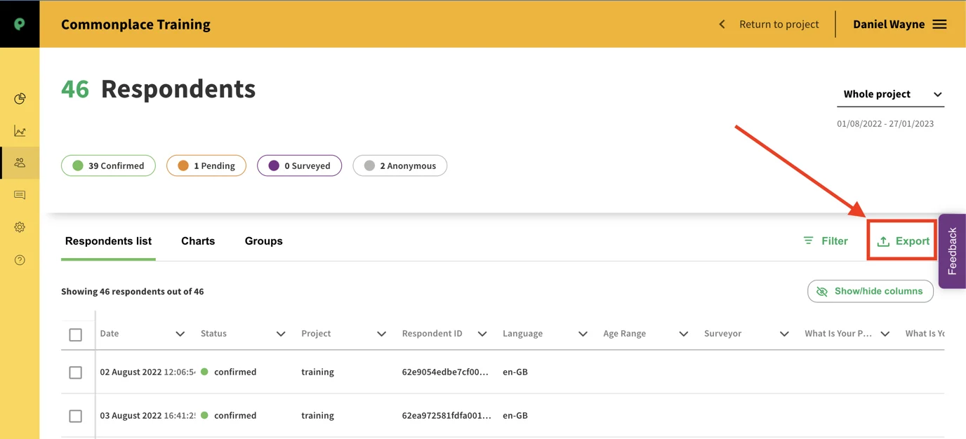Select the respondents people icon in sidebar

click(x=20, y=163)
